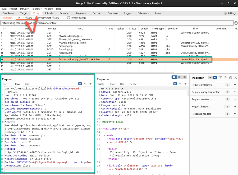The height and width of the screenshot is (175, 238).
Task: Collapse all Inspector sections icon
Action: [x=226, y=78]
